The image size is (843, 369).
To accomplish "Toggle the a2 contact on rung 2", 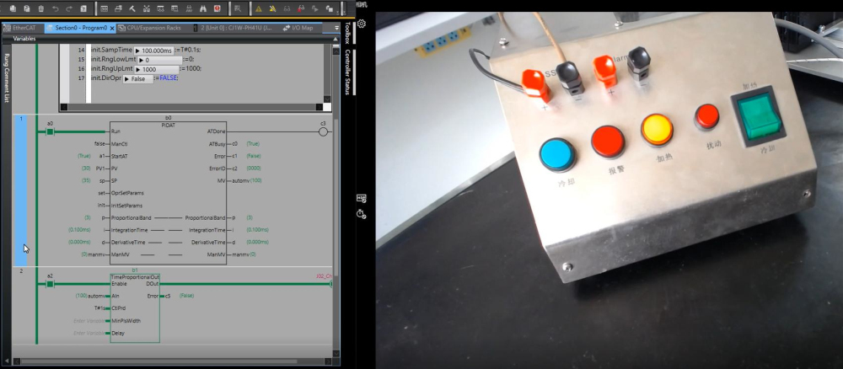I will click(50, 284).
